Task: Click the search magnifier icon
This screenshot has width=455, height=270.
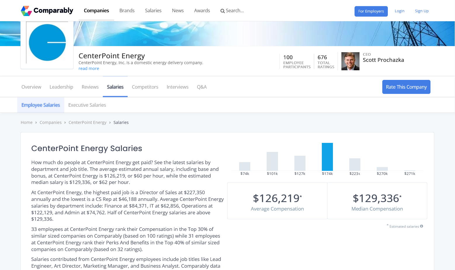Action: [223, 11]
